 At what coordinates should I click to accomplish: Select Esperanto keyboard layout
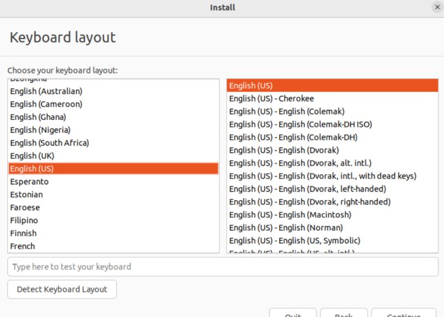pyautogui.click(x=113, y=182)
